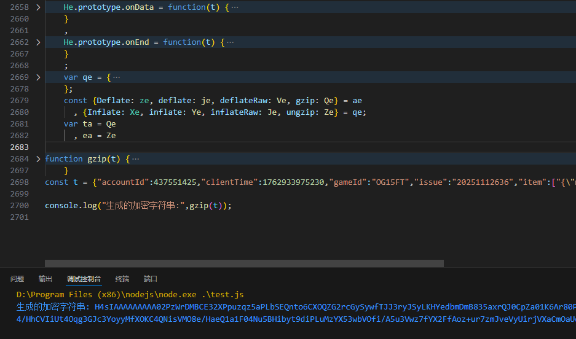Screen dimensions: 576x339
Task: Click the fold ellipsis after 'function gzip(t) {'
Action: tap(135, 159)
